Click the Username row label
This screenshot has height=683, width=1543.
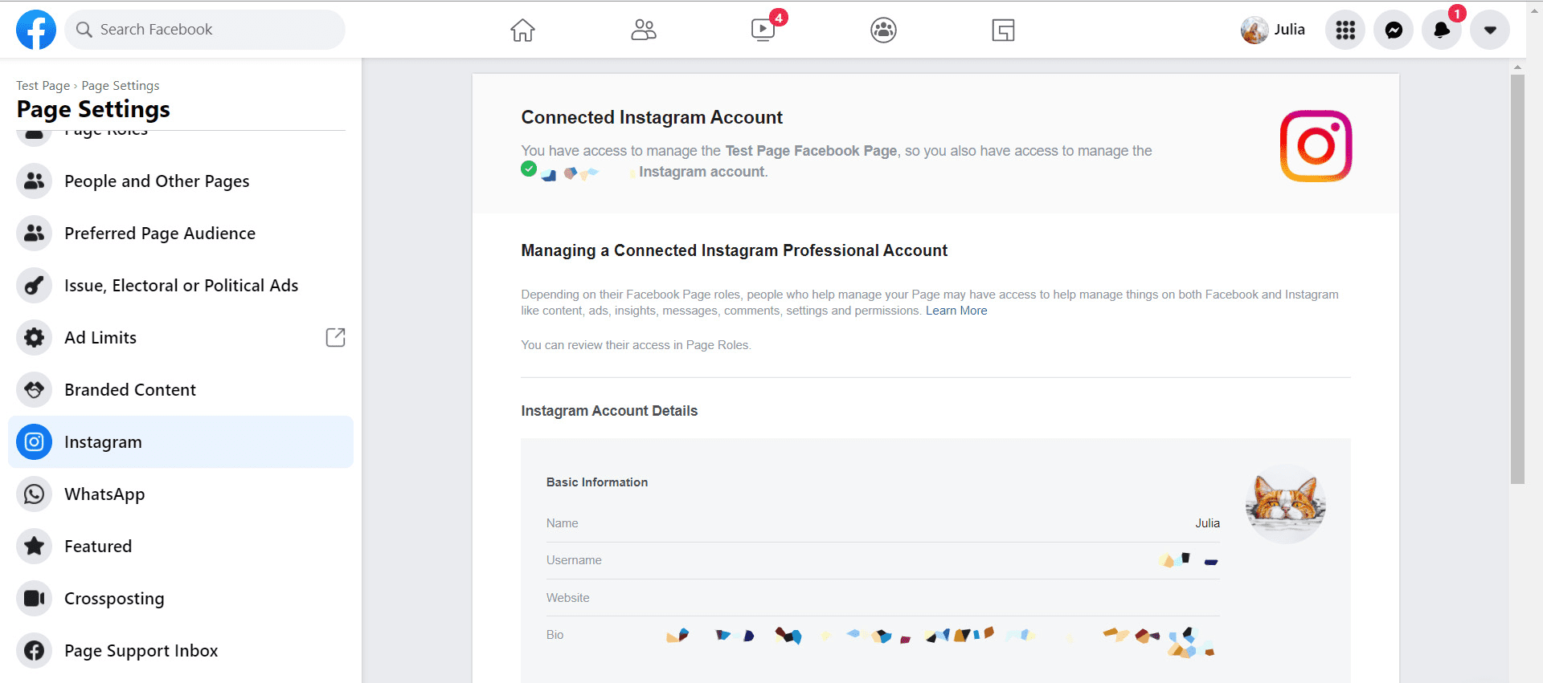coord(574,560)
